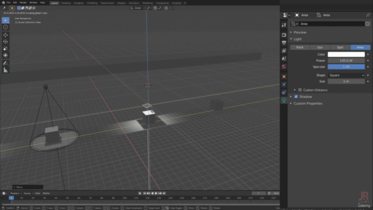Open the Shape dropdown showing Square

click(x=346, y=75)
